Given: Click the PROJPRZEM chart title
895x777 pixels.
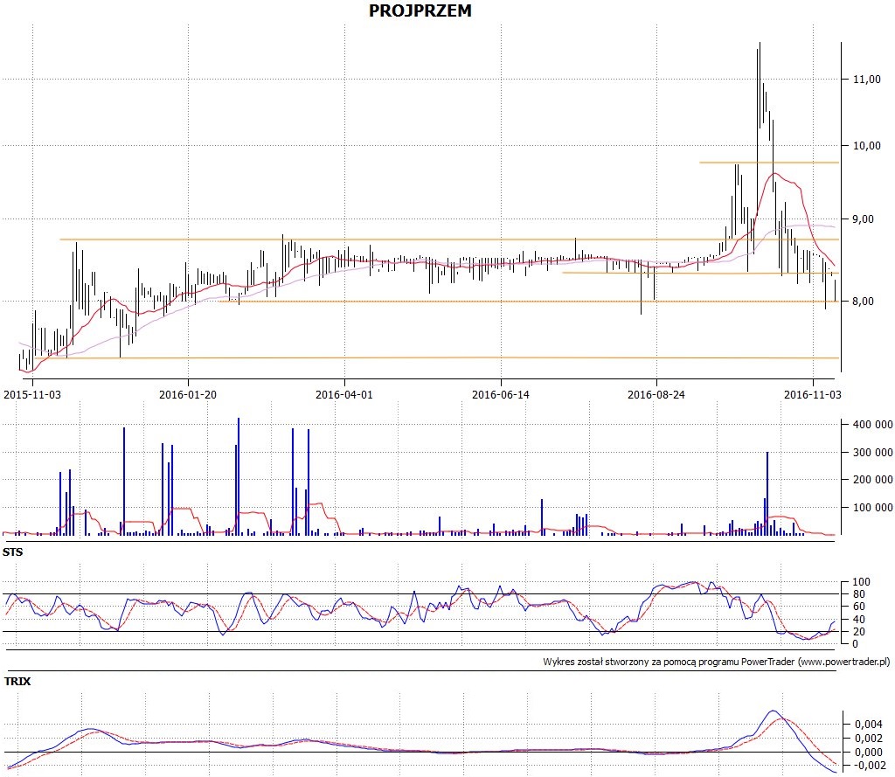Looking at the screenshot, I should (x=420, y=10).
